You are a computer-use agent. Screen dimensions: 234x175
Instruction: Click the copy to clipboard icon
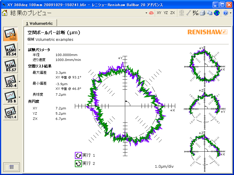tap(209, 13)
